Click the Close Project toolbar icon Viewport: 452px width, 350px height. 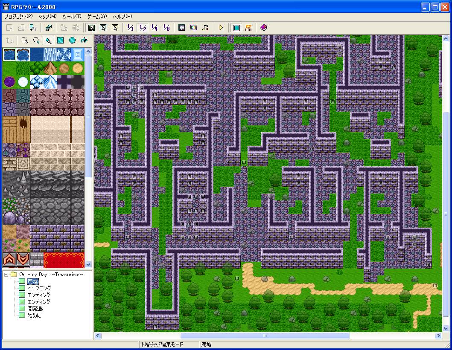pos(33,28)
